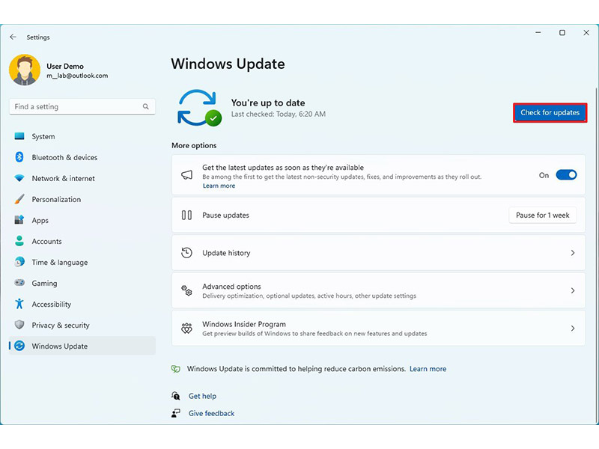Open Advanced options via its chevron
The height and width of the screenshot is (449, 599).
click(x=573, y=290)
